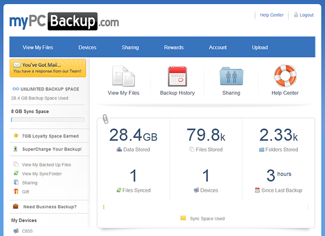Select the C855 device entry

coord(28,231)
